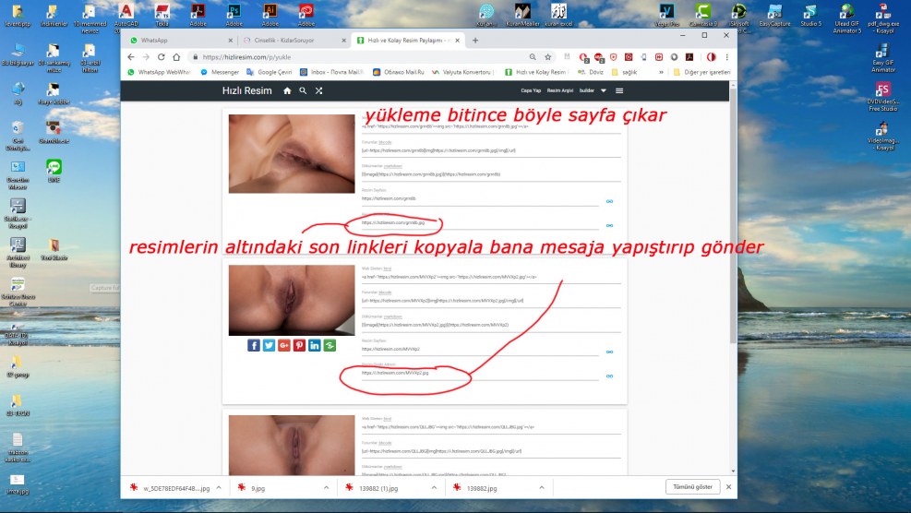911x513 pixels.
Task: Bookmark this page with the star icon
Action: pos(547,57)
